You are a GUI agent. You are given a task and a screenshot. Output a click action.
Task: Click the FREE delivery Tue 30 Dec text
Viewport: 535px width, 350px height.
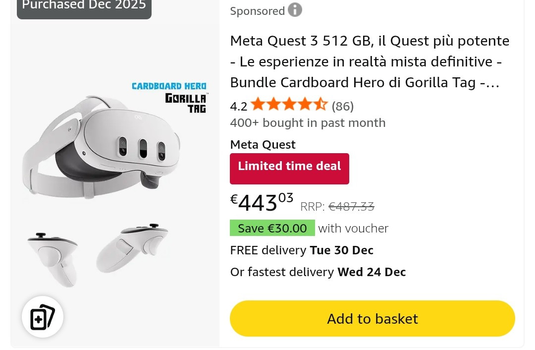pos(302,250)
